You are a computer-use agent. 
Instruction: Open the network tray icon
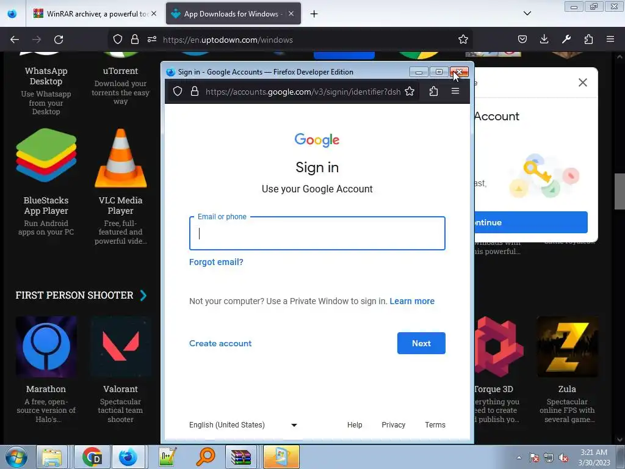point(549,457)
